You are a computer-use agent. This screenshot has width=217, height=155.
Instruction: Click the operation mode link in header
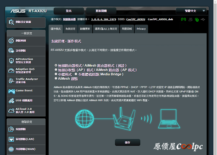(x=69, y=19)
